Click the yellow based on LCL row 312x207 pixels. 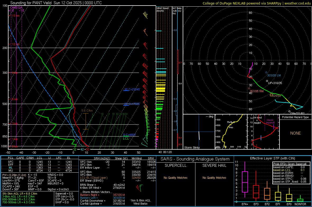click(289, 170)
